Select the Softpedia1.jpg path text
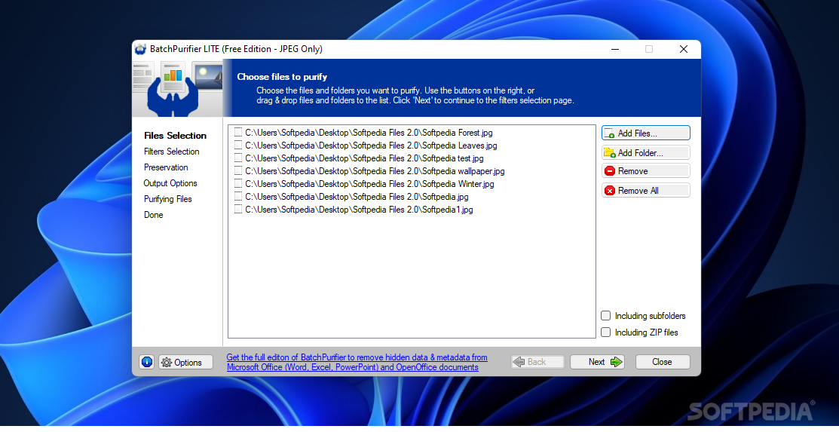 (359, 210)
